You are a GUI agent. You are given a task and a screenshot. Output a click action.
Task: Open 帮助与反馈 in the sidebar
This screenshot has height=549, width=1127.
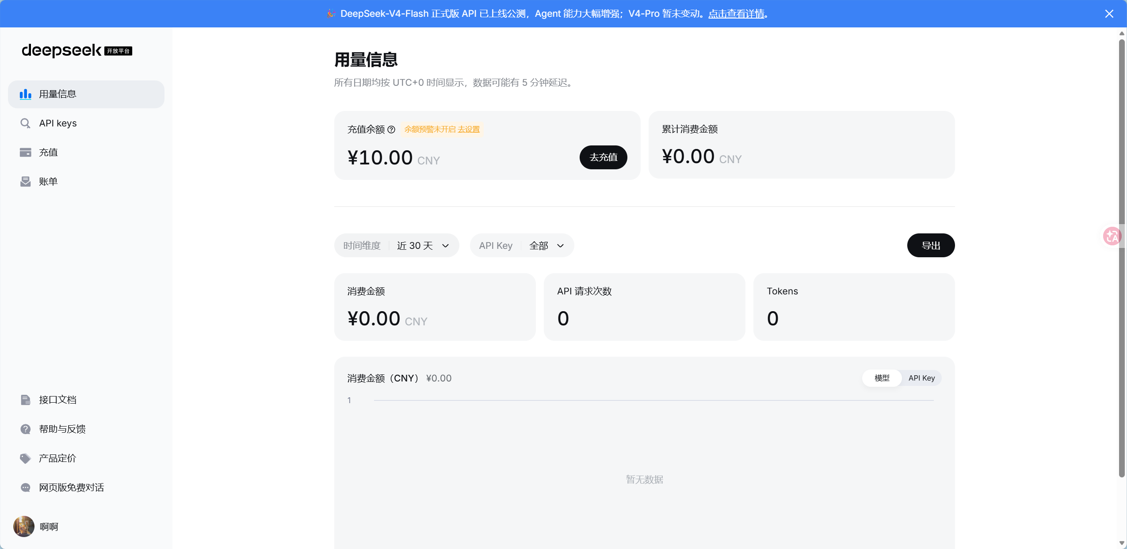point(86,429)
